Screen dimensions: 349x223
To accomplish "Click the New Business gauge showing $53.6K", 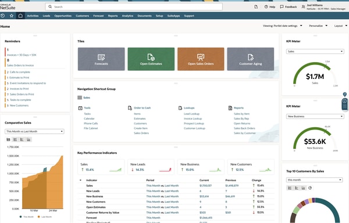I will (x=315, y=139).
